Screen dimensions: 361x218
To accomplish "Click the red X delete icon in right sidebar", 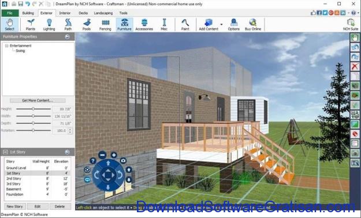I will pos(355,67).
